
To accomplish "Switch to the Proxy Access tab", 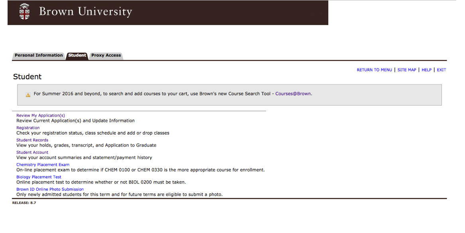I will tap(106, 55).
